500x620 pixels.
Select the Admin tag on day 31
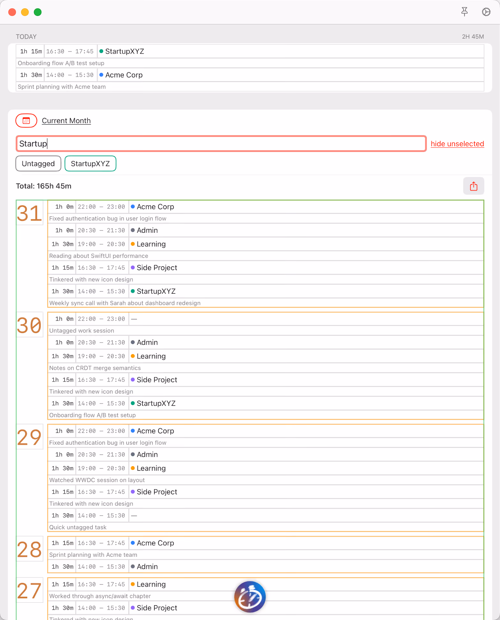tap(147, 231)
